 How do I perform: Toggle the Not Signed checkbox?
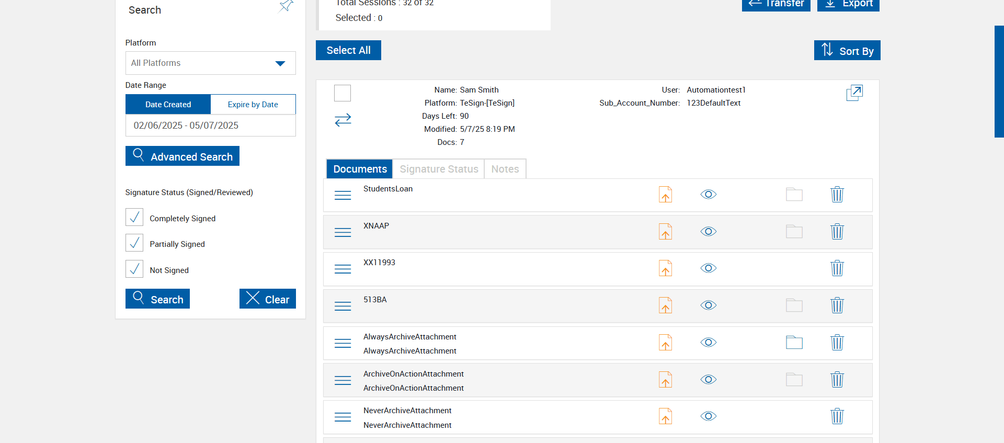point(134,269)
